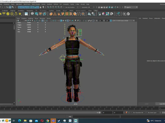This screenshot has height=123, width=165.
Task: Open Google Chrome from the taskbar
Action: (x=47, y=121)
